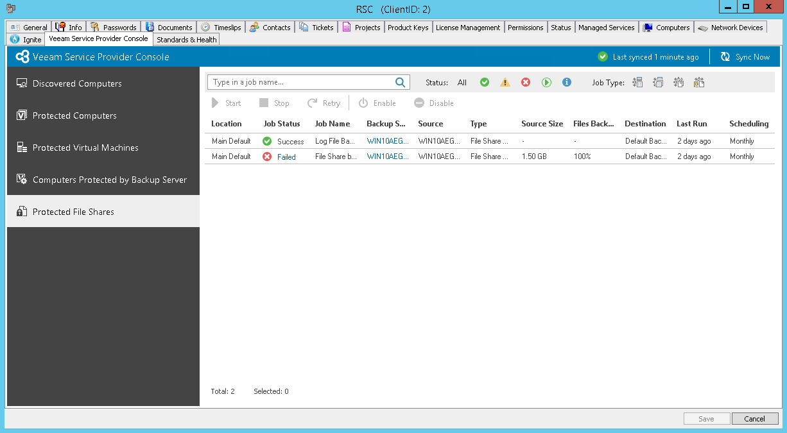The image size is (787, 433).
Task: Open the WIN10AEG backup server link
Action: 386,140
